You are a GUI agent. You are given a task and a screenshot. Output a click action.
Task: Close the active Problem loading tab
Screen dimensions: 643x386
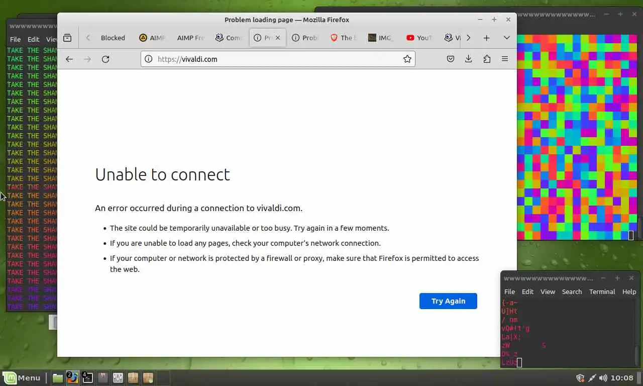(278, 38)
